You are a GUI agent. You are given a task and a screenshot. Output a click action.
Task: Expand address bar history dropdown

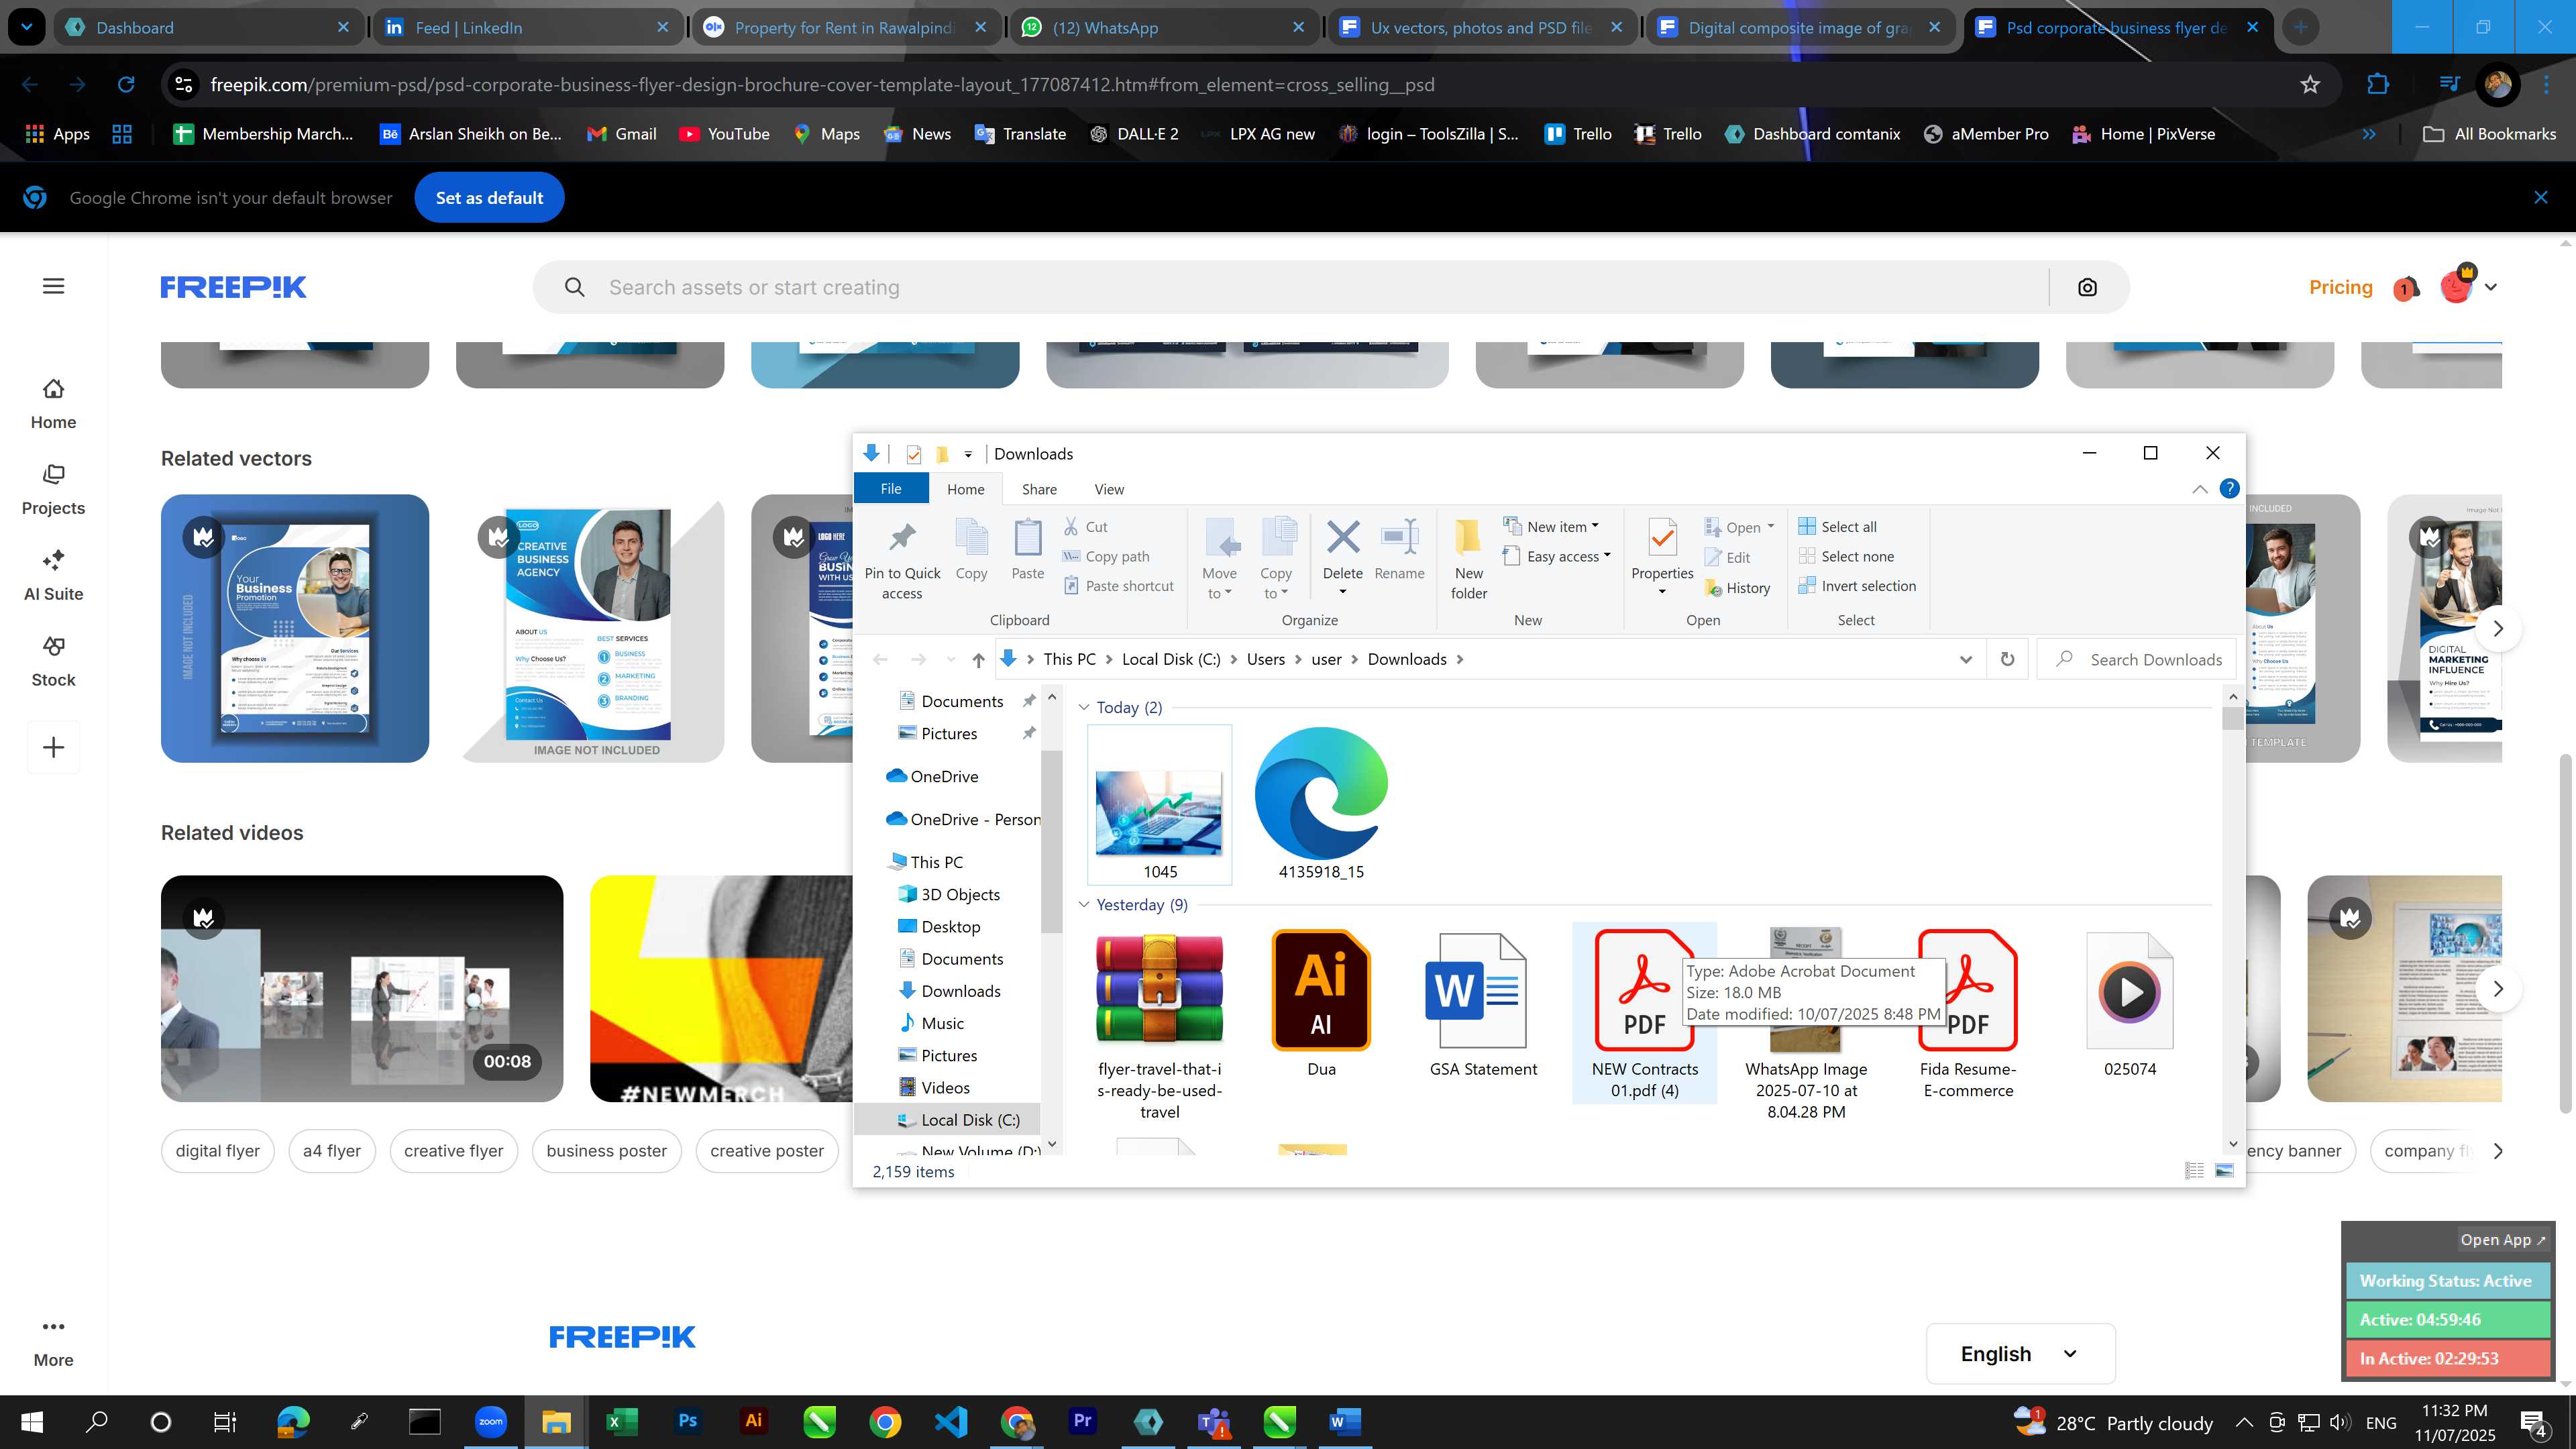(x=1965, y=660)
